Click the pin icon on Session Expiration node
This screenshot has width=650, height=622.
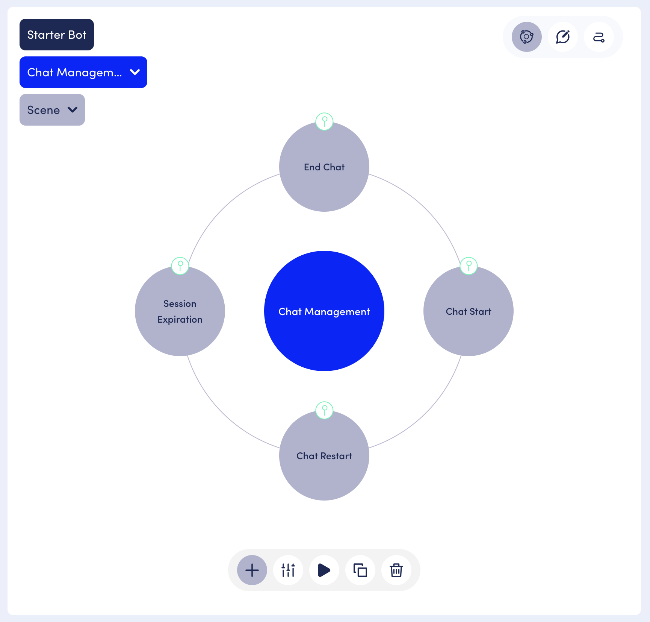click(180, 265)
